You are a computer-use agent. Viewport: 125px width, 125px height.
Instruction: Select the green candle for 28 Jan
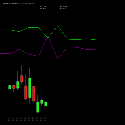18,85
